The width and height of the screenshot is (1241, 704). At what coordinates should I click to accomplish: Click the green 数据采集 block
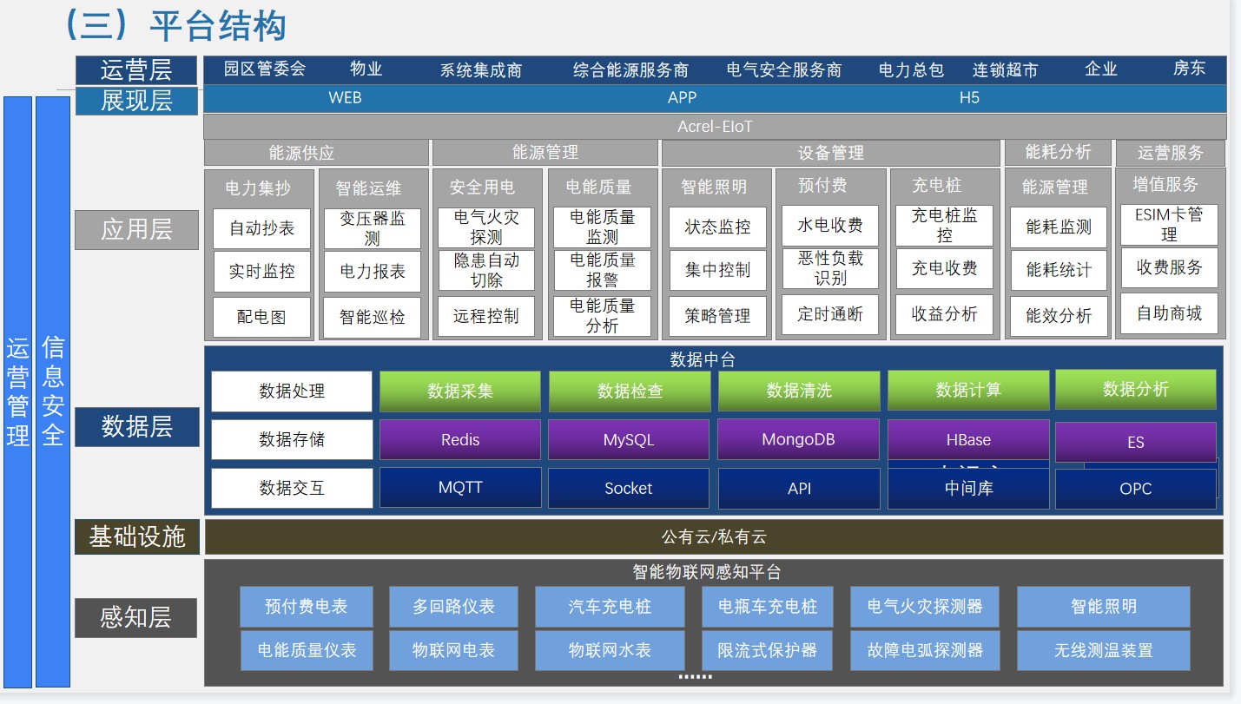(459, 391)
